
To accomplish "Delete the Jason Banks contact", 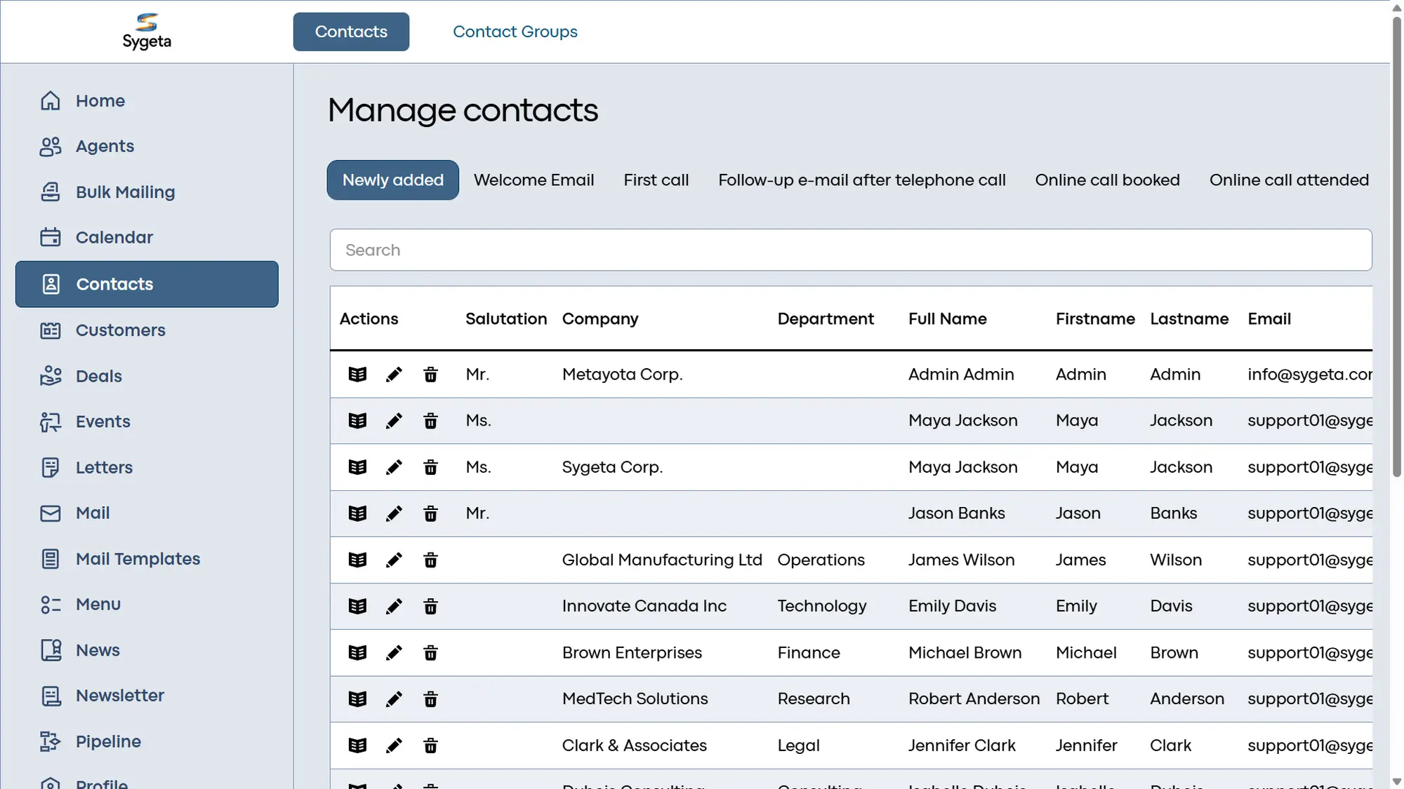I will [x=430, y=513].
